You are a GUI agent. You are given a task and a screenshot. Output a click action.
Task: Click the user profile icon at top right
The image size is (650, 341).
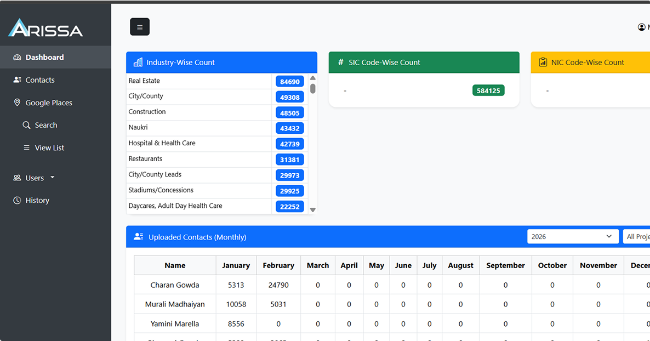(x=641, y=27)
